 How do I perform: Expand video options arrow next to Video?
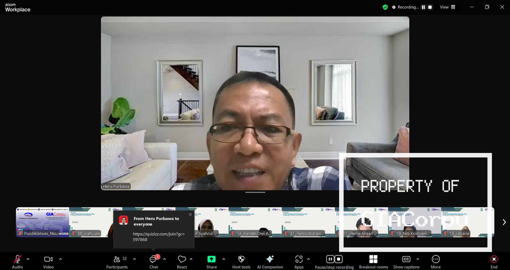coord(61,259)
